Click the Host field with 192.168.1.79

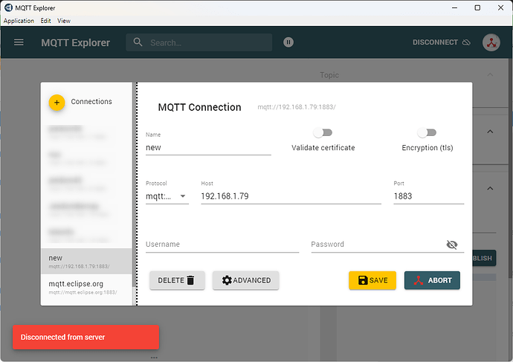tap(291, 196)
